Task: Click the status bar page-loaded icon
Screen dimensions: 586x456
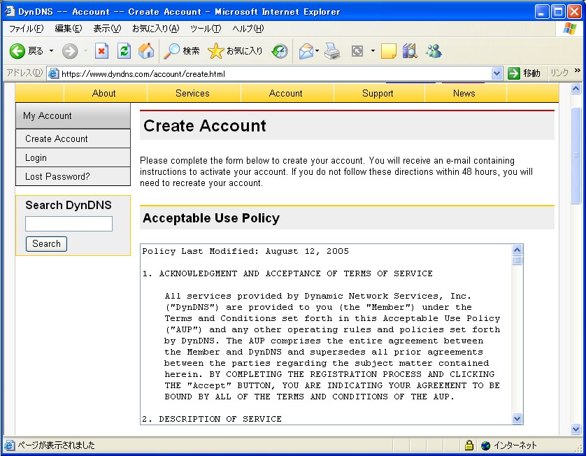Action: (9, 446)
